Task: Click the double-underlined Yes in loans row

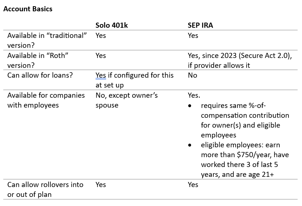Action: click(101, 75)
